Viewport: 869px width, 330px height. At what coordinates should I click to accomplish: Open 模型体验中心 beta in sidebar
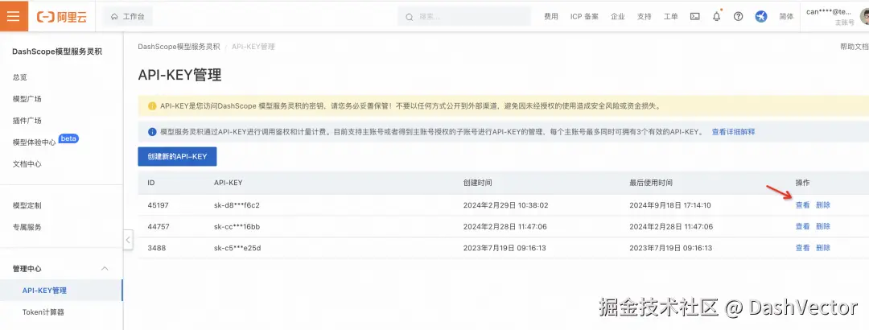pyautogui.click(x=45, y=142)
